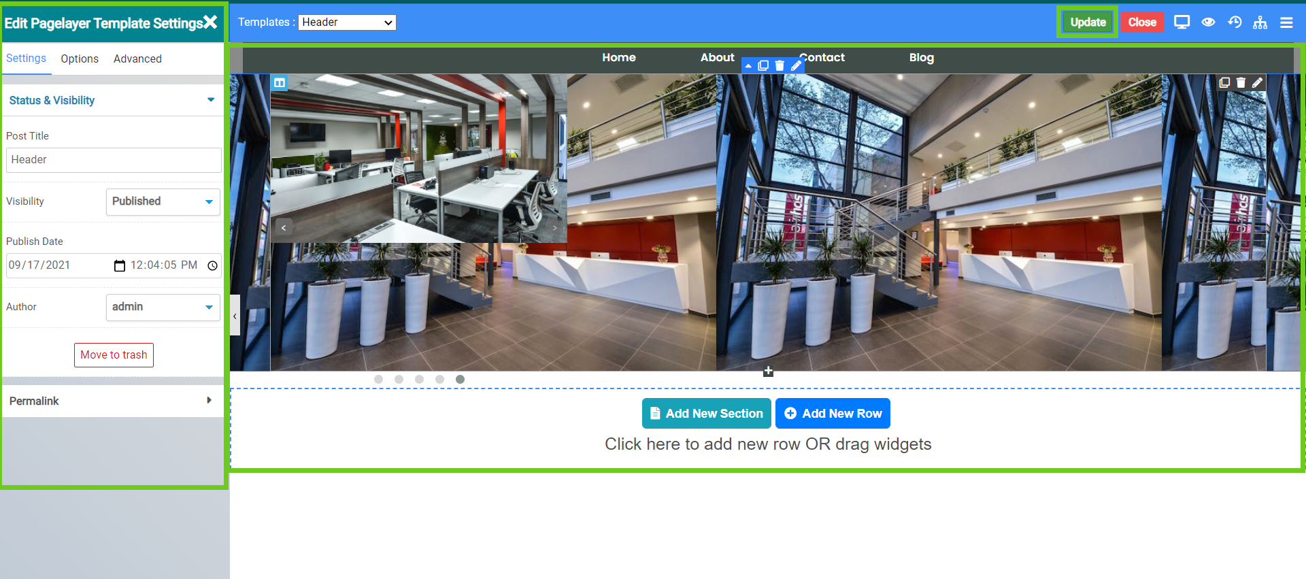Image resolution: width=1306 pixels, height=579 pixels.
Task: Click the green Update button
Action: [1088, 22]
